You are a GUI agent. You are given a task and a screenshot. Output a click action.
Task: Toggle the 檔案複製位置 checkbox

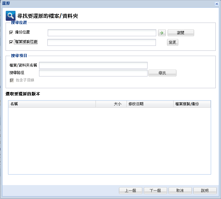click(11, 42)
